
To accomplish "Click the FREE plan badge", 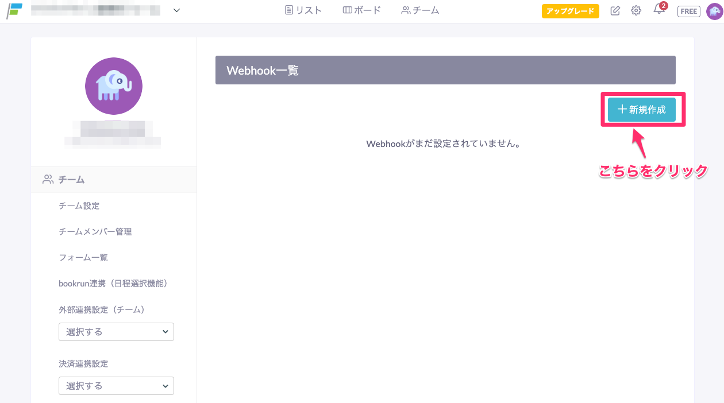I will point(688,11).
